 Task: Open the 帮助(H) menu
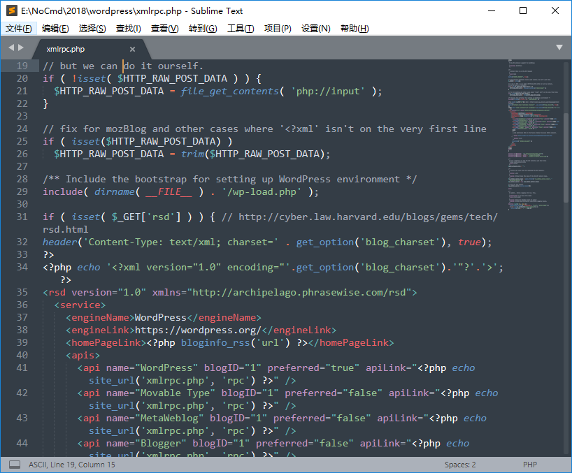coord(354,29)
